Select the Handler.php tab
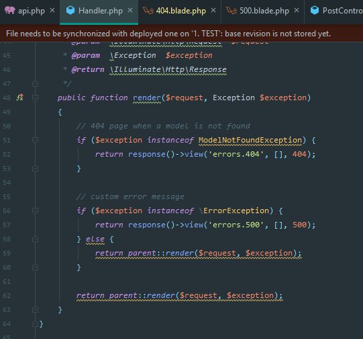The image size is (363, 339). 99,11
